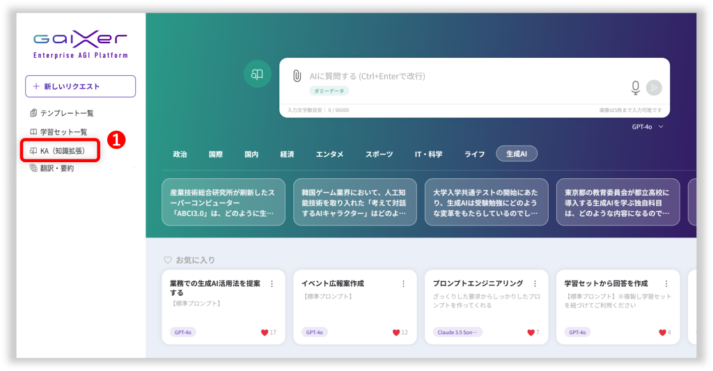
Task: Click the paperclip attachment icon
Action: click(297, 76)
